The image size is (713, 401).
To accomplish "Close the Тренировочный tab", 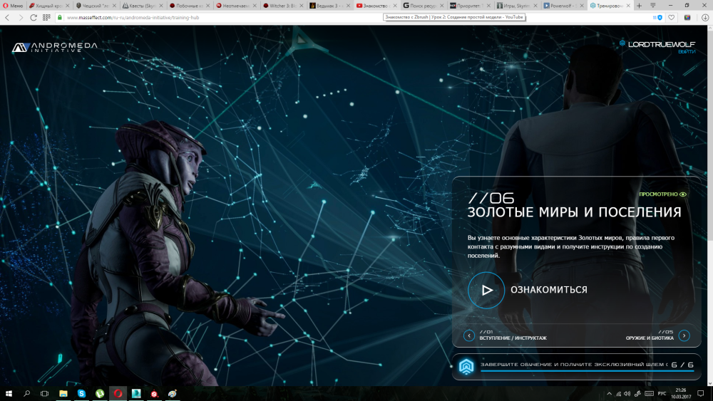I will 628,6.
